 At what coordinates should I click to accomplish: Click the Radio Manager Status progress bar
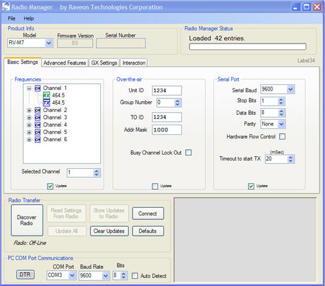pos(247,46)
